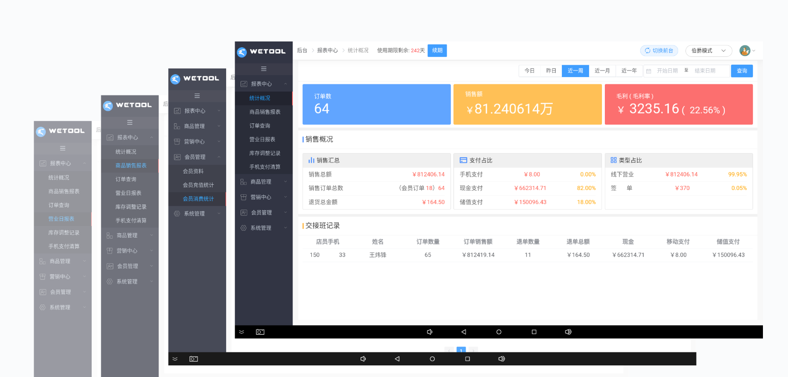Select the 昨日 date range tab
This screenshot has width=788, height=377.
pyautogui.click(x=551, y=71)
